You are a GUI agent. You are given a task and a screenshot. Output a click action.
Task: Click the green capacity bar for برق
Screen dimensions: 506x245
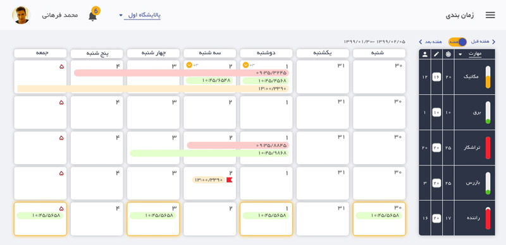tap(488, 112)
